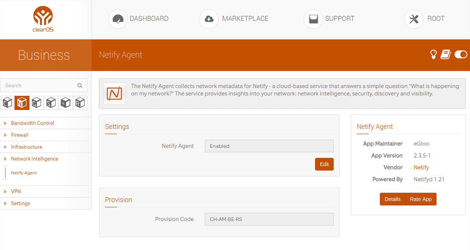Viewport: 470px width, 250px height.
Task: Click the search magnifier icon
Action: pyautogui.click(x=80, y=86)
